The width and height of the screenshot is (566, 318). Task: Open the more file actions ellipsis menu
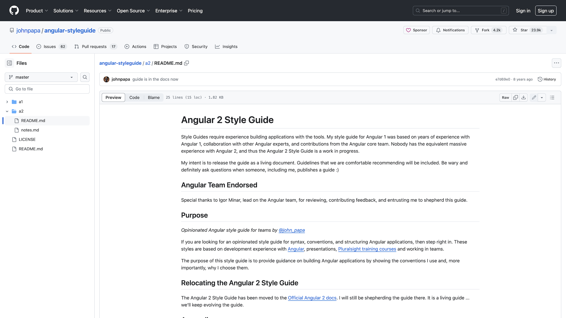point(556,63)
